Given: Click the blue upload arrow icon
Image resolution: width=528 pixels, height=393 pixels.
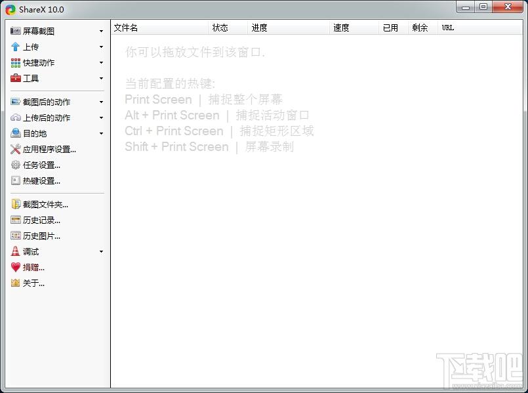Looking at the screenshot, I should click(x=16, y=47).
